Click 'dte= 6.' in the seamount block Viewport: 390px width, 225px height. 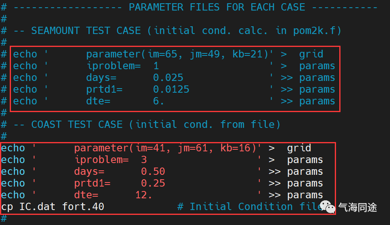pyautogui.click(x=125, y=101)
